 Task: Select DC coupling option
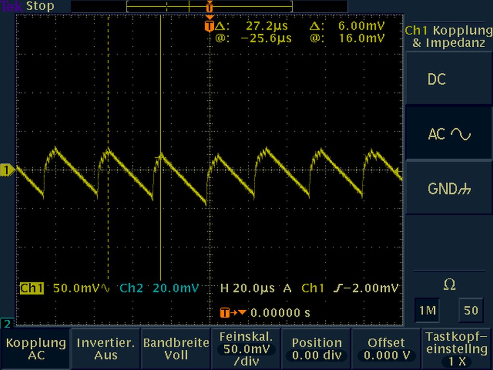(449, 79)
